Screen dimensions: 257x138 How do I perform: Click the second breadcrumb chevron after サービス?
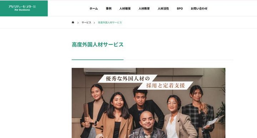94,23
